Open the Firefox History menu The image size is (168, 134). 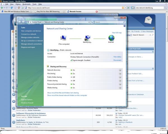18,4
